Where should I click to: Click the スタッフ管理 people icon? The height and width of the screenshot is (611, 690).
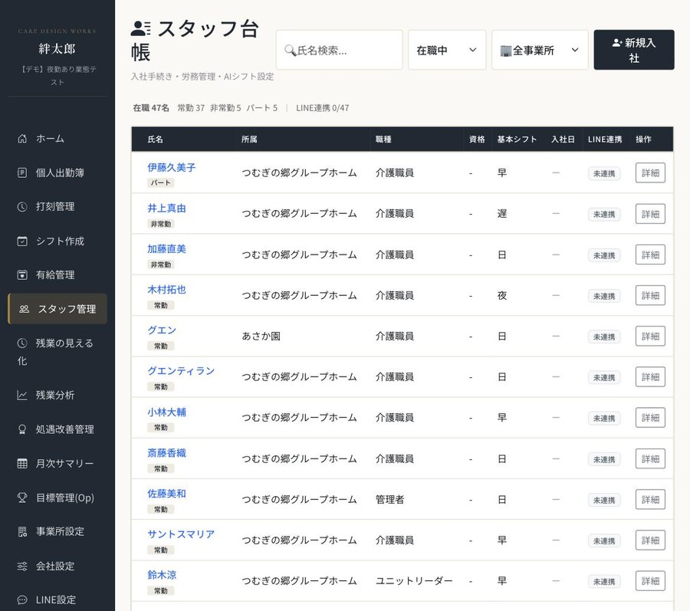[25, 309]
